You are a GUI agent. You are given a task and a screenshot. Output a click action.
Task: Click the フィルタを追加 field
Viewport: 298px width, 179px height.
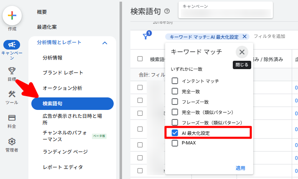coord(269,37)
